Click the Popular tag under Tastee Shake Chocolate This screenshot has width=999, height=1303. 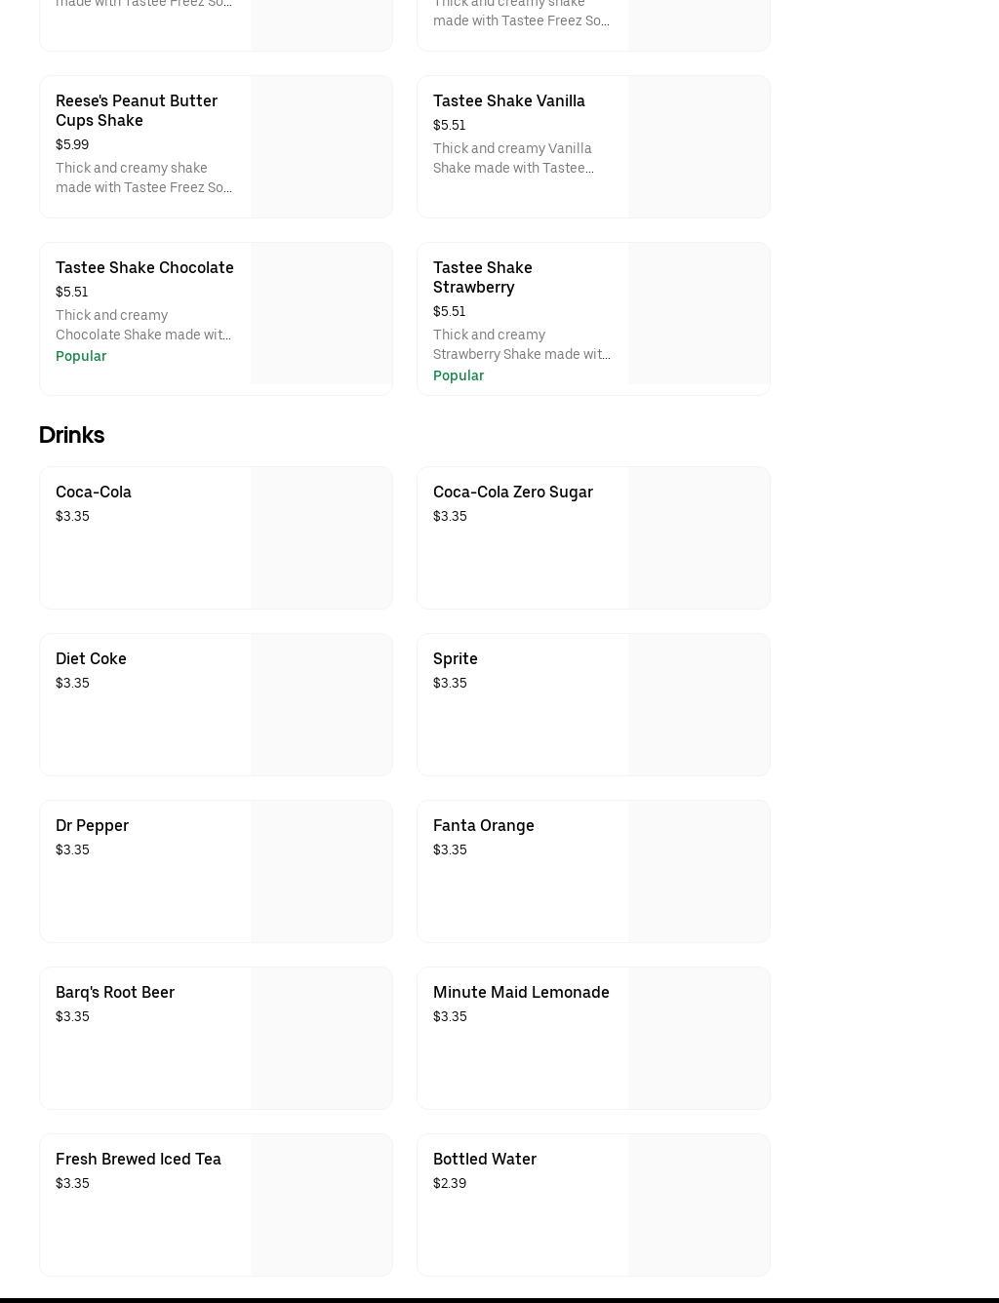81,356
